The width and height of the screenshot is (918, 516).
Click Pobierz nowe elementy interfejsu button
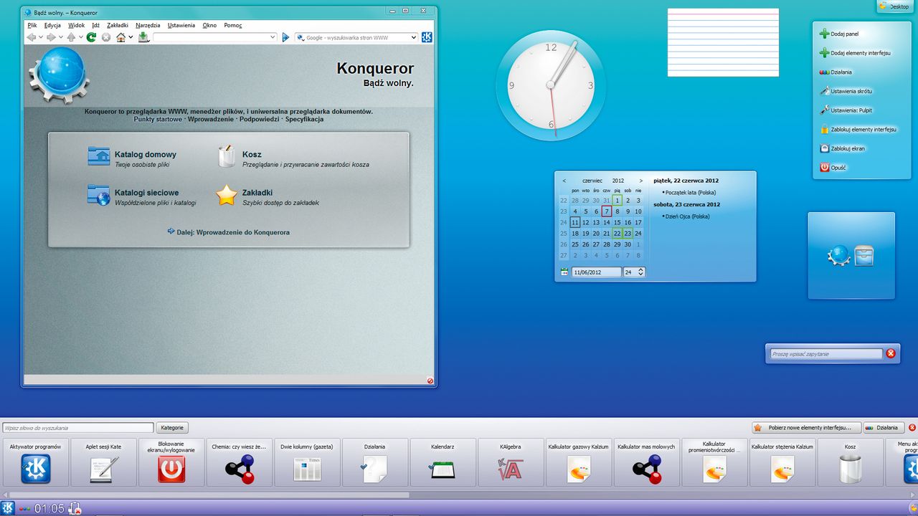click(x=807, y=428)
